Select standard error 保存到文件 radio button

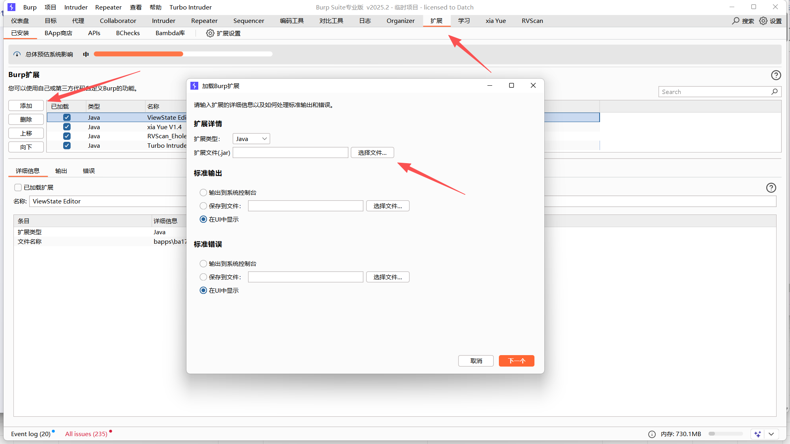click(x=203, y=277)
